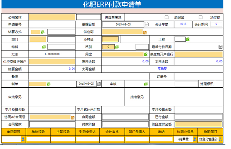
Task: Click green lookup icon beside 币别 field
Action: pos(117,47)
